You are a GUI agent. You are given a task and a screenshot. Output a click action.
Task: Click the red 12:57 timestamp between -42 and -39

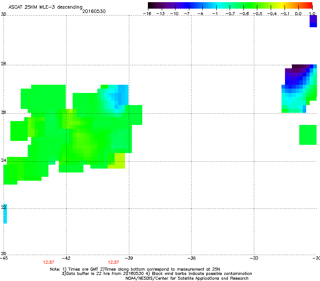tap(113, 262)
